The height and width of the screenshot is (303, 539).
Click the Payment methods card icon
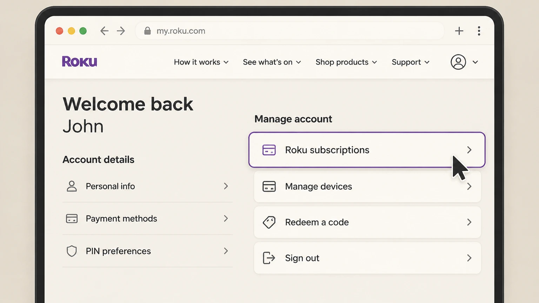point(72,218)
